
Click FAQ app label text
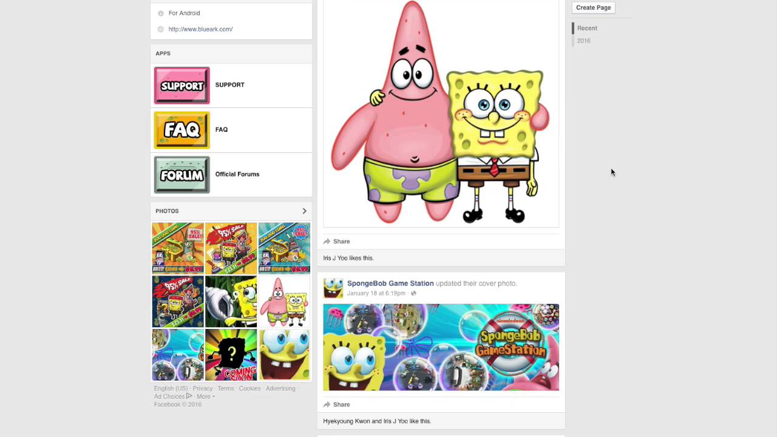(x=222, y=129)
